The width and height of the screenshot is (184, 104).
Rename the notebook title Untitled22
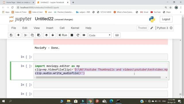pyautogui.click(x=44, y=19)
